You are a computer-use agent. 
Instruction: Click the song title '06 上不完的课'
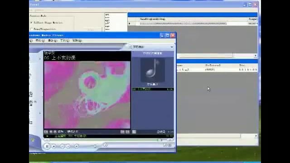point(60,58)
